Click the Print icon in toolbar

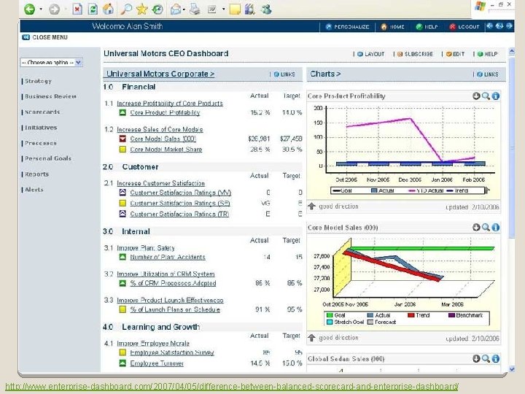[x=195, y=9]
